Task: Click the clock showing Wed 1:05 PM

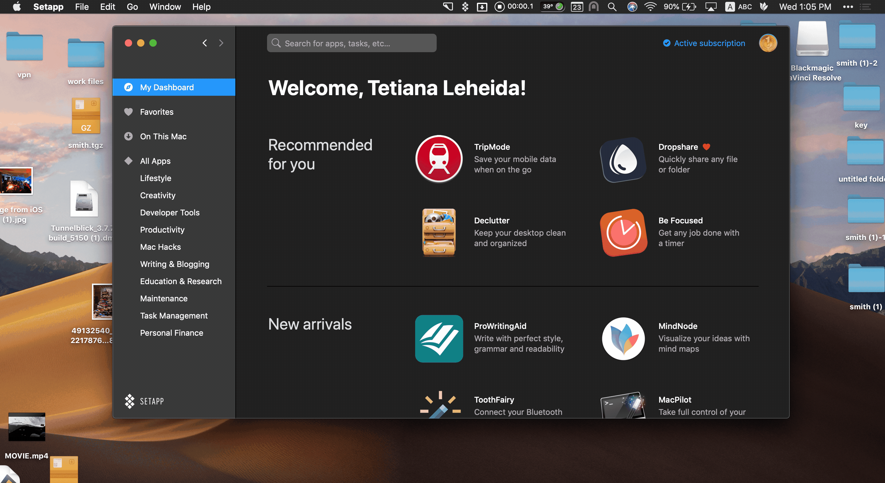Action: [x=805, y=6]
